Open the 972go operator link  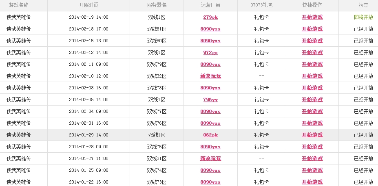click(x=210, y=53)
